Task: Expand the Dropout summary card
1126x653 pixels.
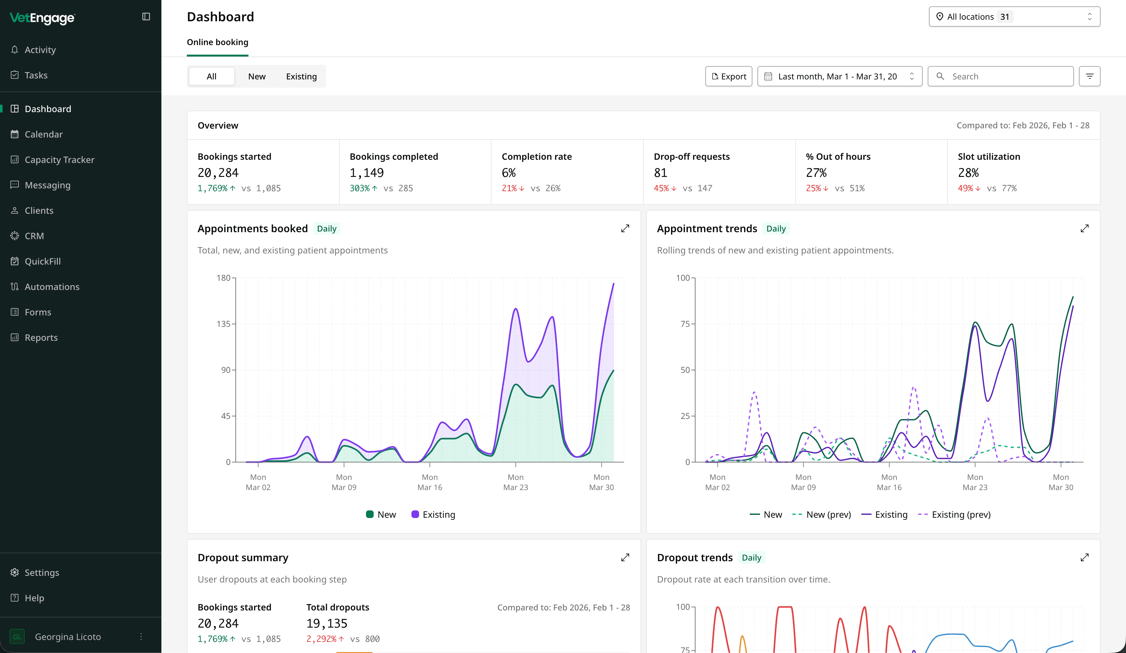Action: click(x=625, y=557)
